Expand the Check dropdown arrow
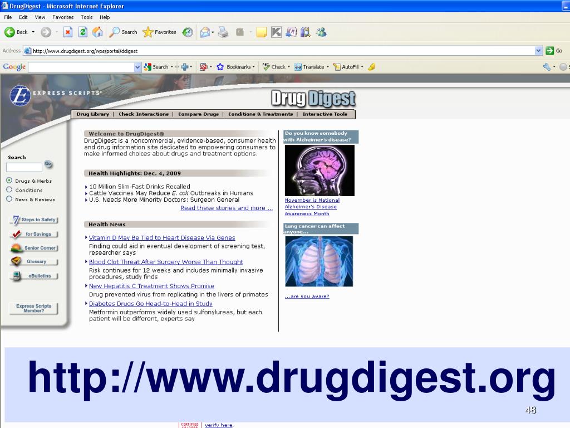570x428 pixels. 289,67
